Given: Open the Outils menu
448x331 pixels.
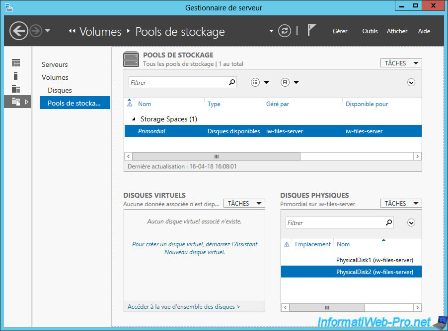Looking at the screenshot, I should [x=370, y=31].
